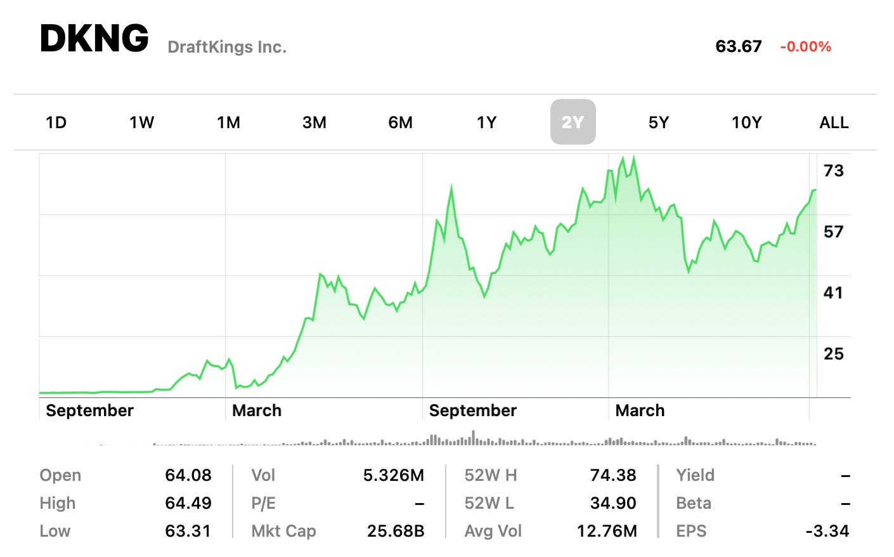Click the Open value 64.08
Screen dimensions: 894x557
coord(188,475)
